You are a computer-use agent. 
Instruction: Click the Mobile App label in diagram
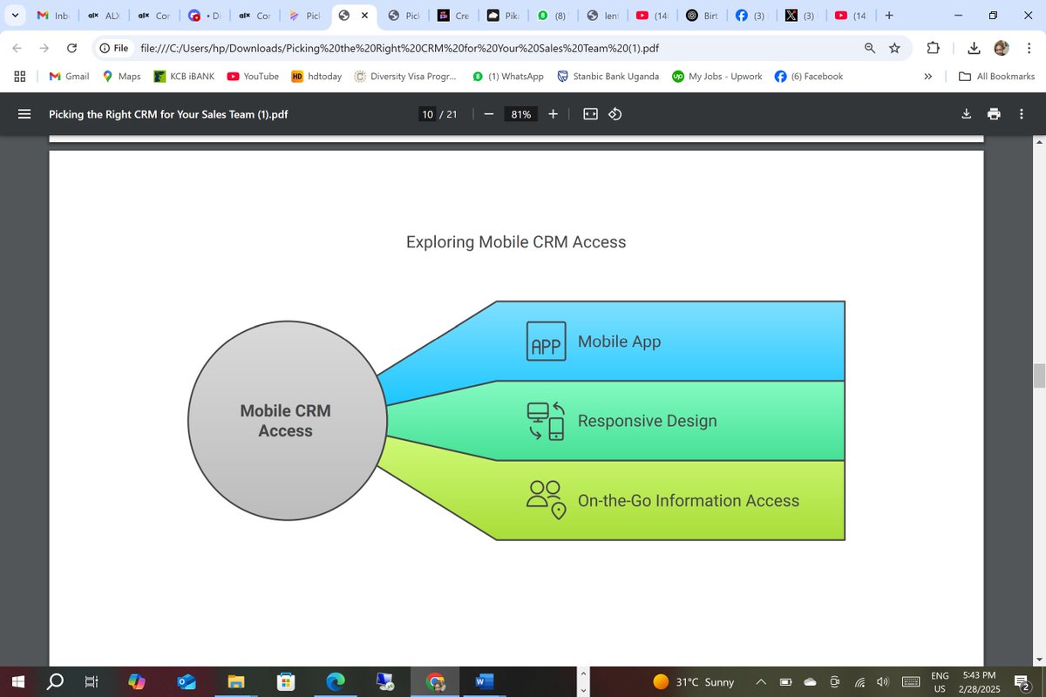(619, 342)
